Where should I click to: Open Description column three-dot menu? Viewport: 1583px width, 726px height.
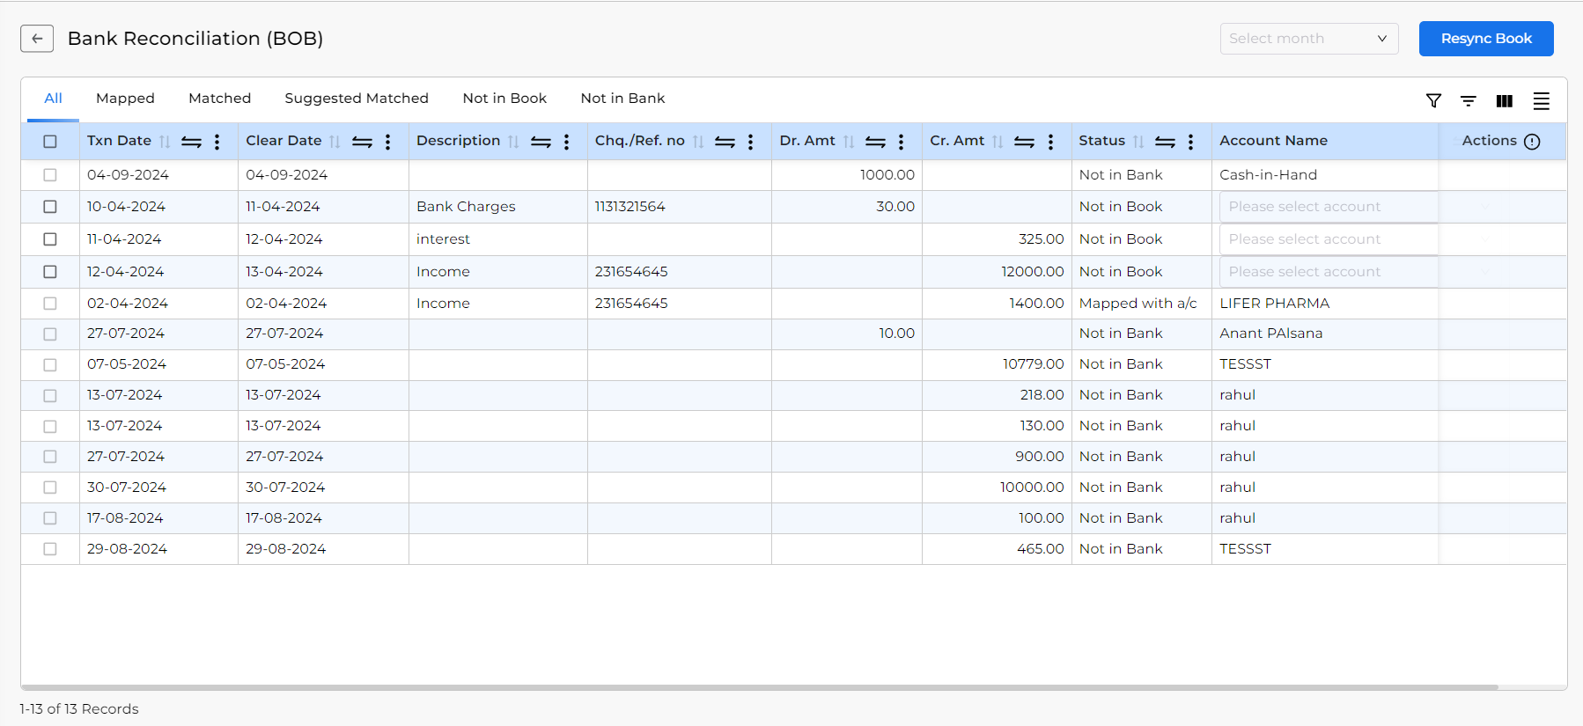point(566,142)
